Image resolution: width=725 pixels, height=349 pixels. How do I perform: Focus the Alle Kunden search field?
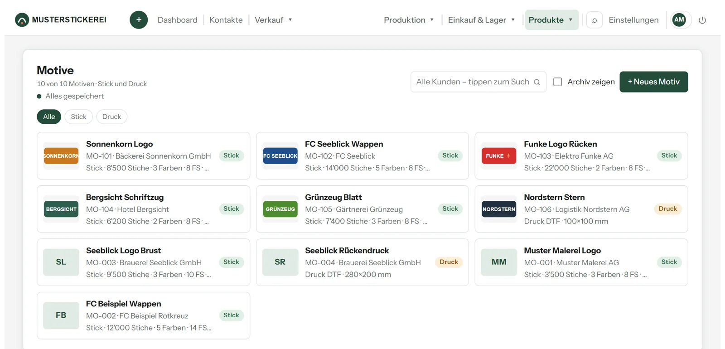pos(478,82)
